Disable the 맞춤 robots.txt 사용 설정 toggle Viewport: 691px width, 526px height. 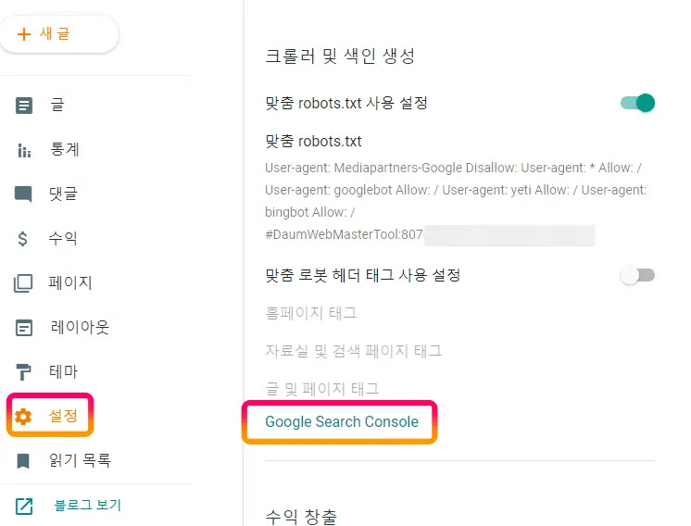pos(637,103)
